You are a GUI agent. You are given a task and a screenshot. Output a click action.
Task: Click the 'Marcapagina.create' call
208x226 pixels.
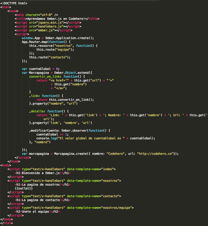pos(70,154)
